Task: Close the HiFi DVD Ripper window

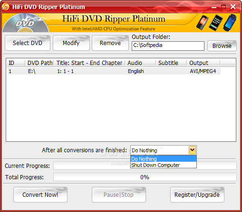Action: point(233,7)
